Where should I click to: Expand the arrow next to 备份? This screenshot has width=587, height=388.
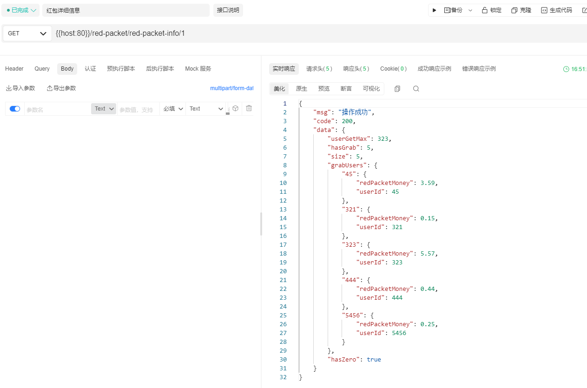470,10
